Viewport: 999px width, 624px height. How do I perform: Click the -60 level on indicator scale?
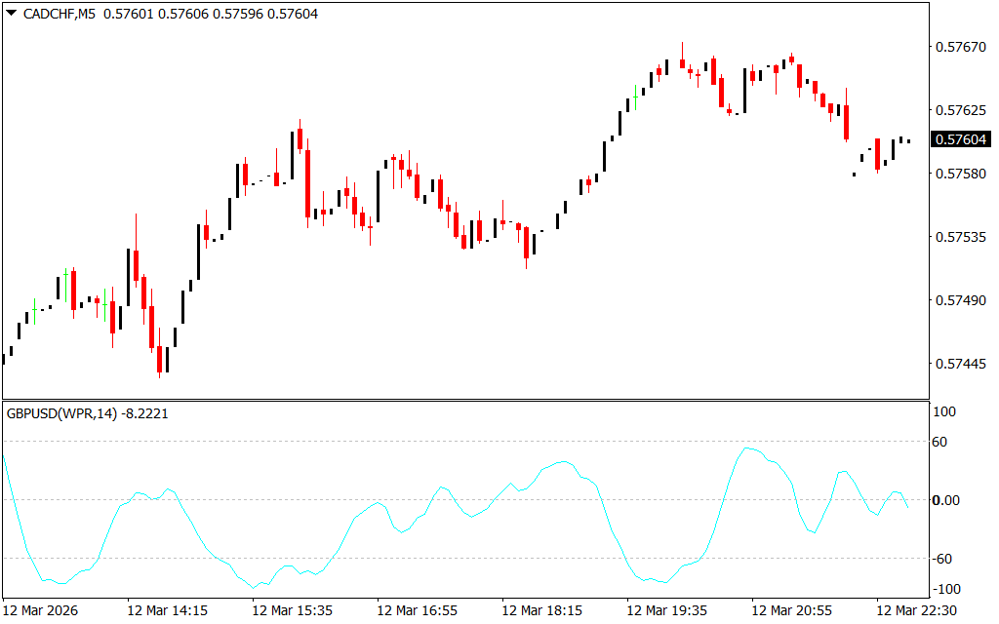(944, 559)
